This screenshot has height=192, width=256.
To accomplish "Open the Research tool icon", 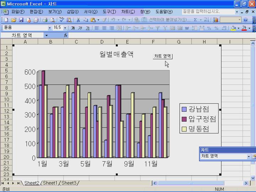I will tap(69, 20).
